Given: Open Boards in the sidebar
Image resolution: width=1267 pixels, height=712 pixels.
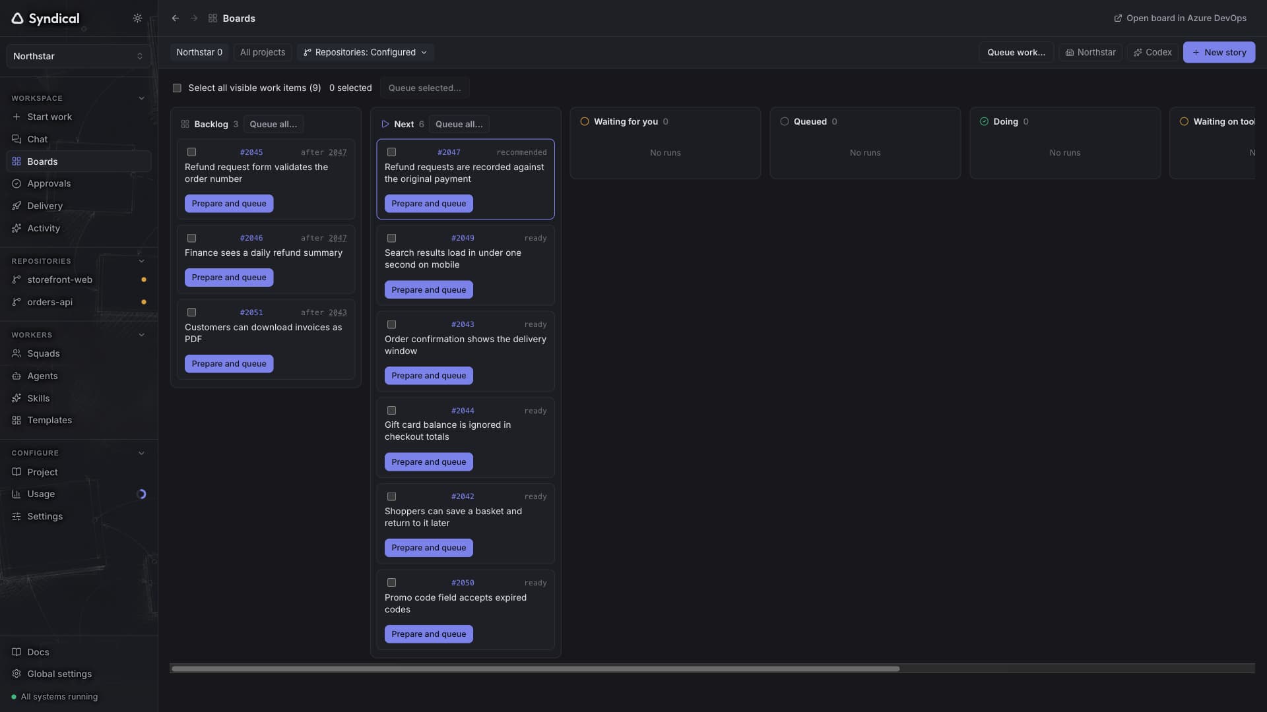Looking at the screenshot, I should pos(79,162).
